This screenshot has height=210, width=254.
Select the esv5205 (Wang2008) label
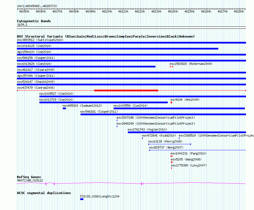pyautogui.click(x=186, y=159)
